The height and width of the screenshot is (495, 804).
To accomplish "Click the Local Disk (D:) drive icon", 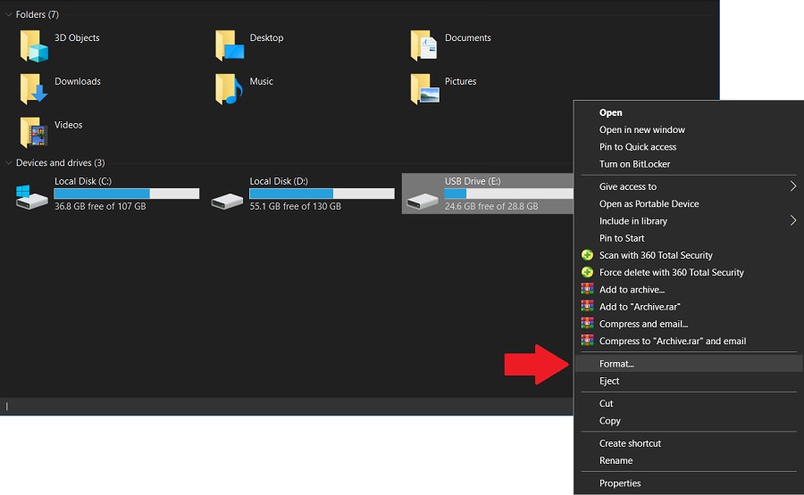I will [227, 202].
